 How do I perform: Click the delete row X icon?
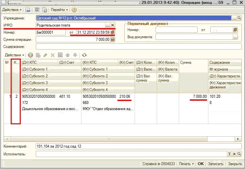[53, 55]
